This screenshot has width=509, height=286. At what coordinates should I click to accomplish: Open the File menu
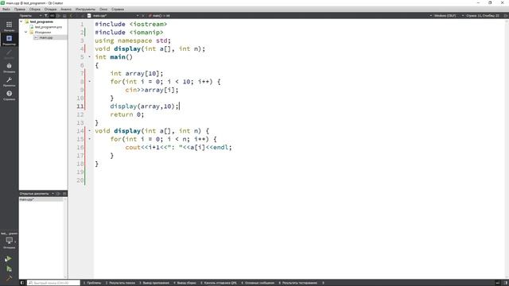6,9
